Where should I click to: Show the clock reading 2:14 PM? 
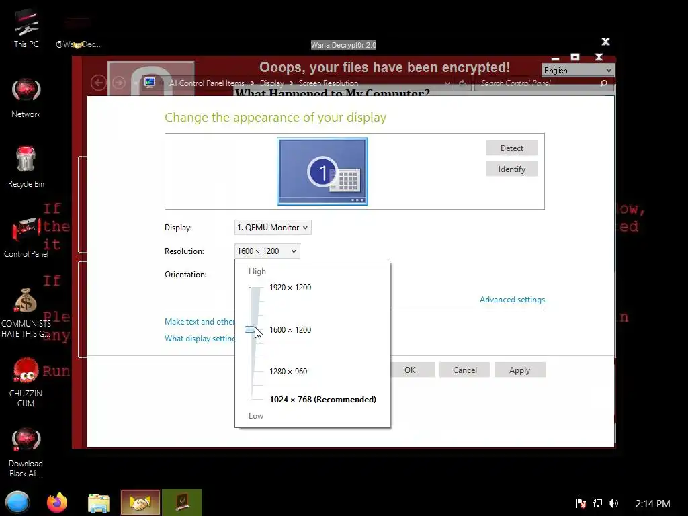[x=652, y=503]
